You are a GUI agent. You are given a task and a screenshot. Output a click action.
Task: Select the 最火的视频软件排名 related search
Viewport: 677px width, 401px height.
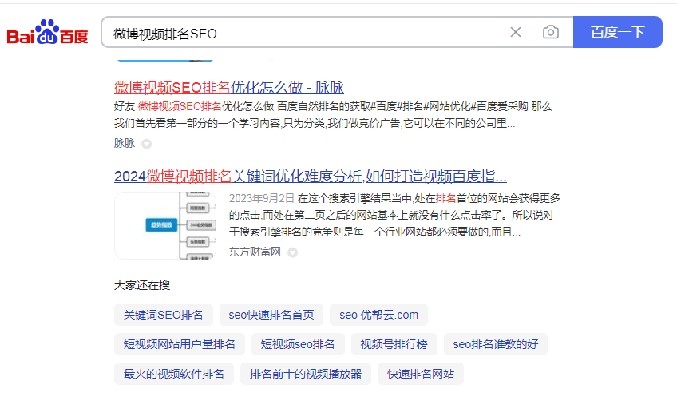point(174,374)
